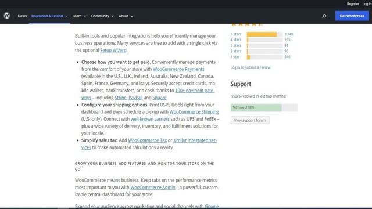Viewport: 372px width, 209px height.
Task: Expand the Community dropdown chevron
Action: (x=113, y=16)
